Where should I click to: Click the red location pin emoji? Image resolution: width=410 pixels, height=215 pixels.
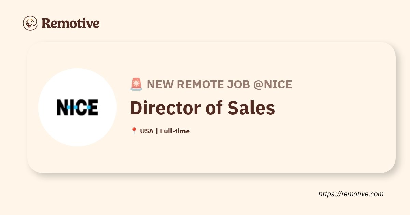coord(134,131)
